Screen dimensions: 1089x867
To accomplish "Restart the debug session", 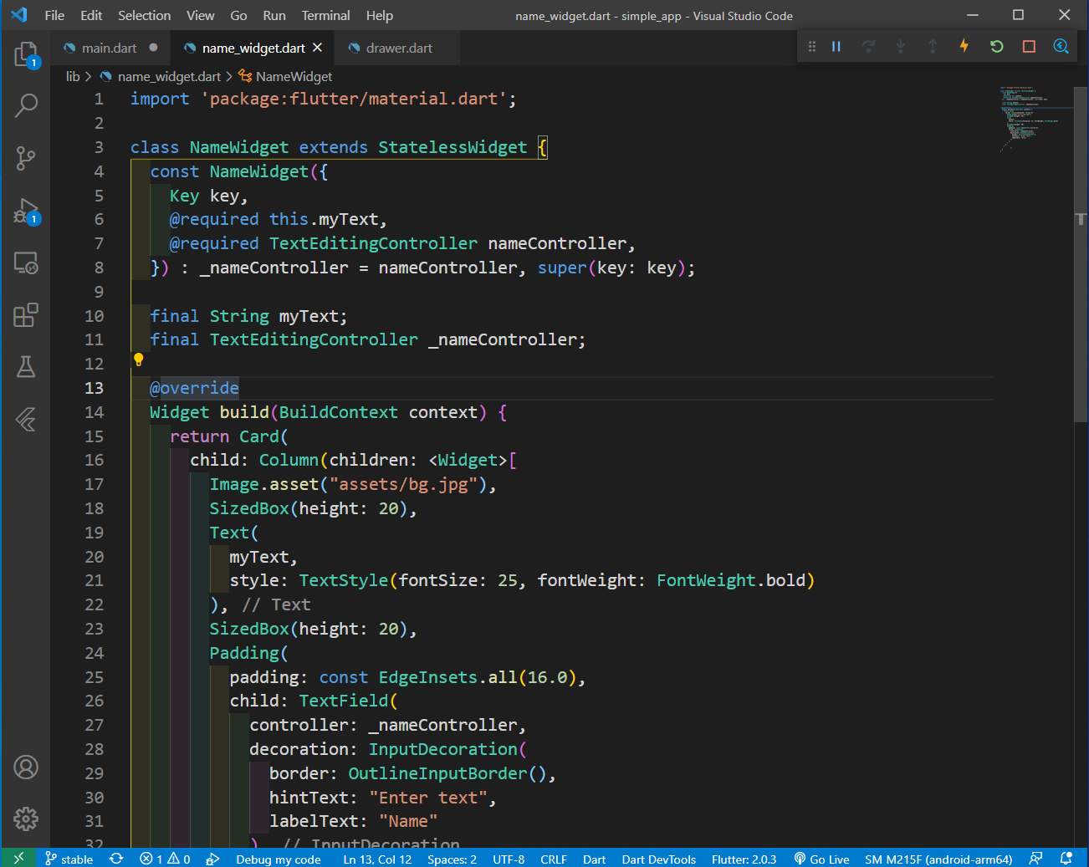I will (x=996, y=47).
